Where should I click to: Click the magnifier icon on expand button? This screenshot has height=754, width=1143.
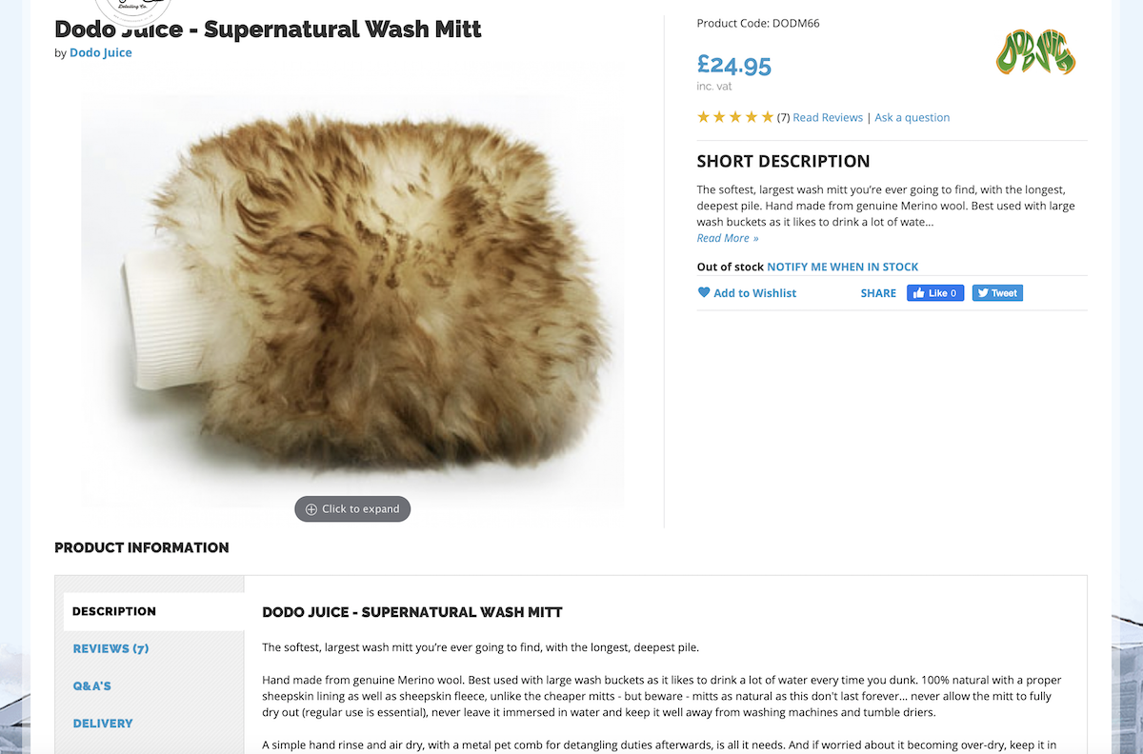click(x=311, y=509)
